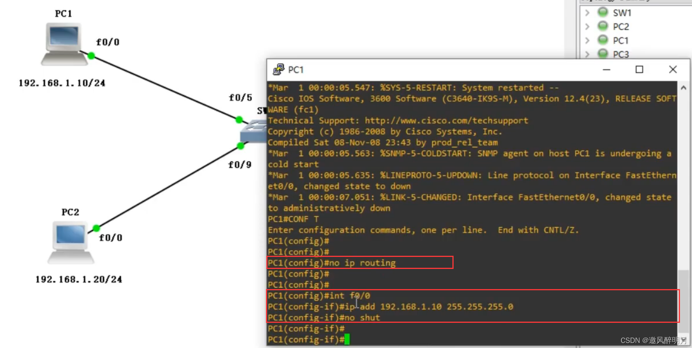Click the green status indicator beside PC2 in summary
692x348 pixels.
tap(603, 26)
